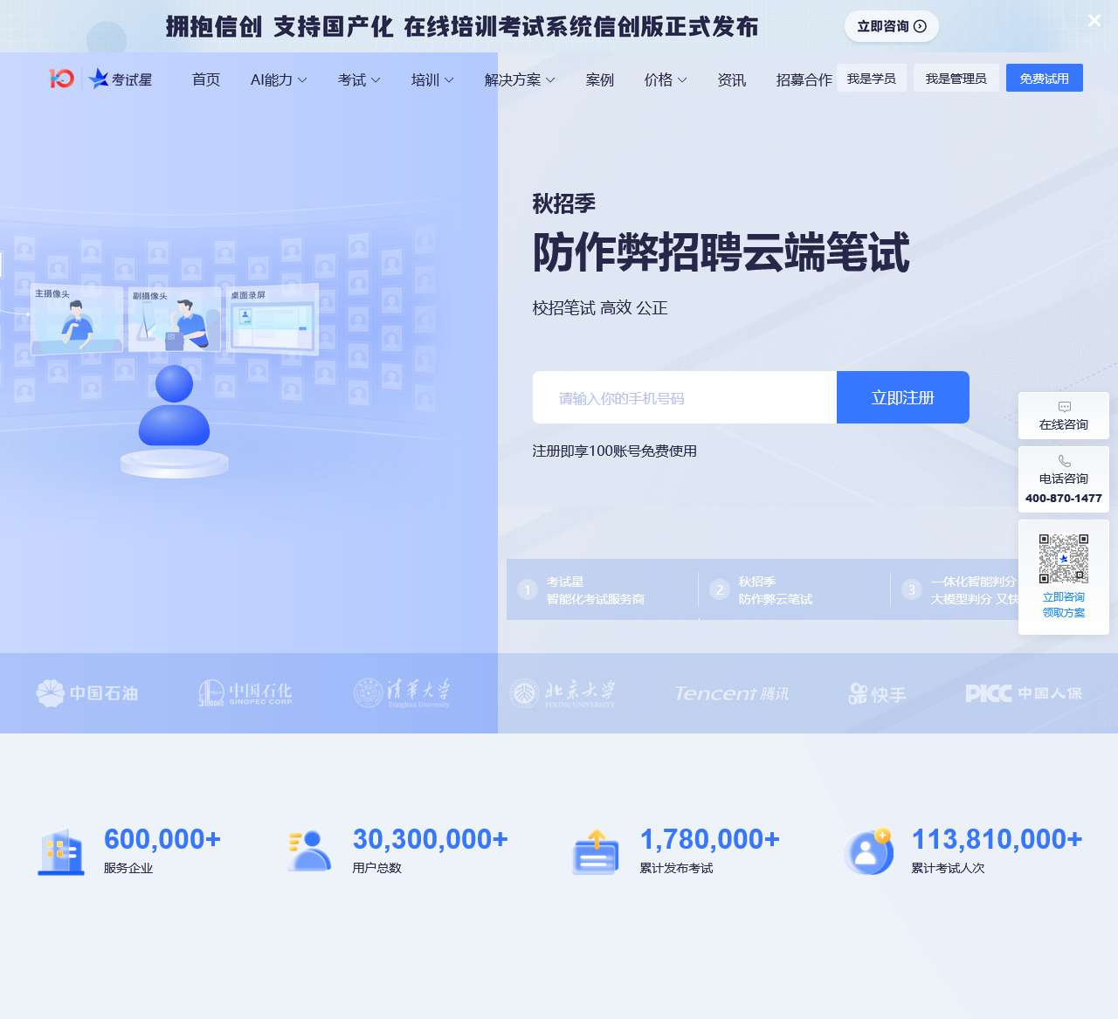The height and width of the screenshot is (1019, 1118).
Task: Open the 在线咨询 chat icon
Action: tap(1064, 407)
